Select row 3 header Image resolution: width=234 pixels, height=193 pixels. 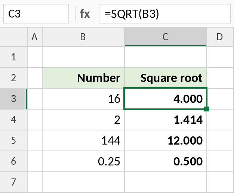pyautogui.click(x=13, y=99)
